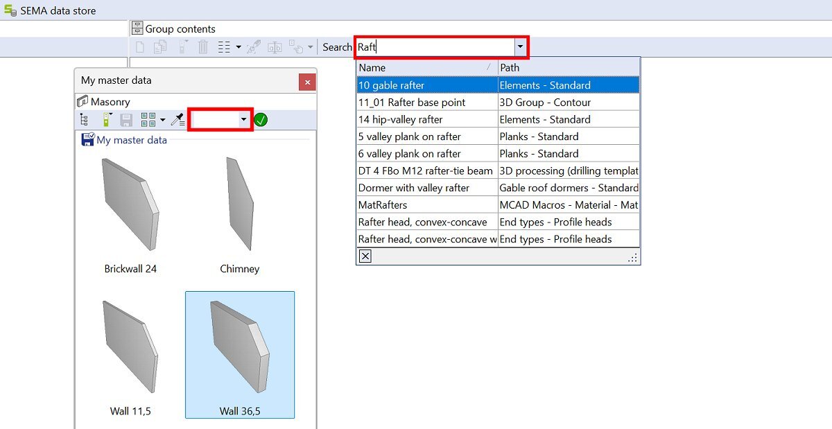Screen dimensions: 832x429
Task: Select the Chimney thumbnail
Action: pyautogui.click(x=239, y=215)
